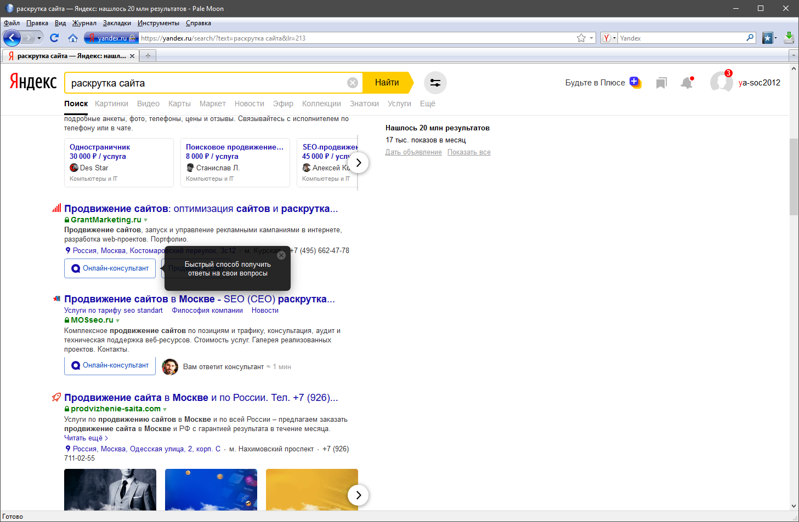This screenshot has height=522, width=799.
Task: Switch to the Услуги search tab
Action: click(x=399, y=104)
